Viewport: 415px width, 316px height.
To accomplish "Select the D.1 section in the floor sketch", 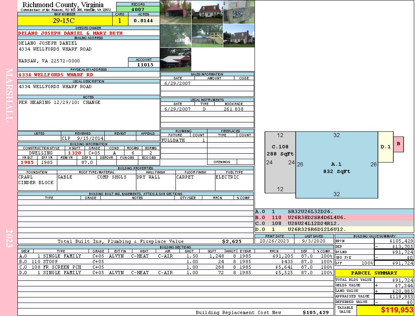I will [385, 147].
